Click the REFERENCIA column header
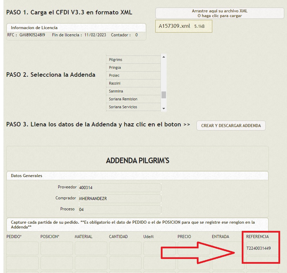The image size is (287, 273). click(258, 237)
